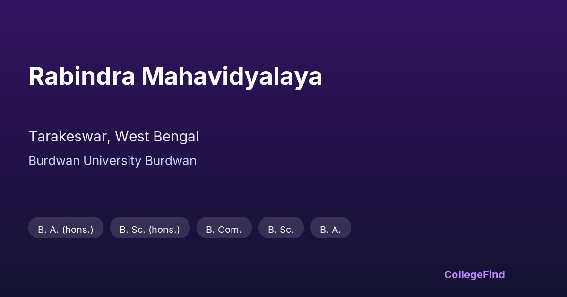Open the CollegeFind brand logo
This screenshot has width=567, height=297.
[x=474, y=274]
